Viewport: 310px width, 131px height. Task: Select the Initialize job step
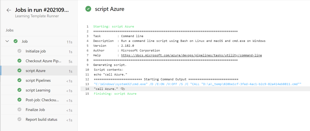[39, 51]
